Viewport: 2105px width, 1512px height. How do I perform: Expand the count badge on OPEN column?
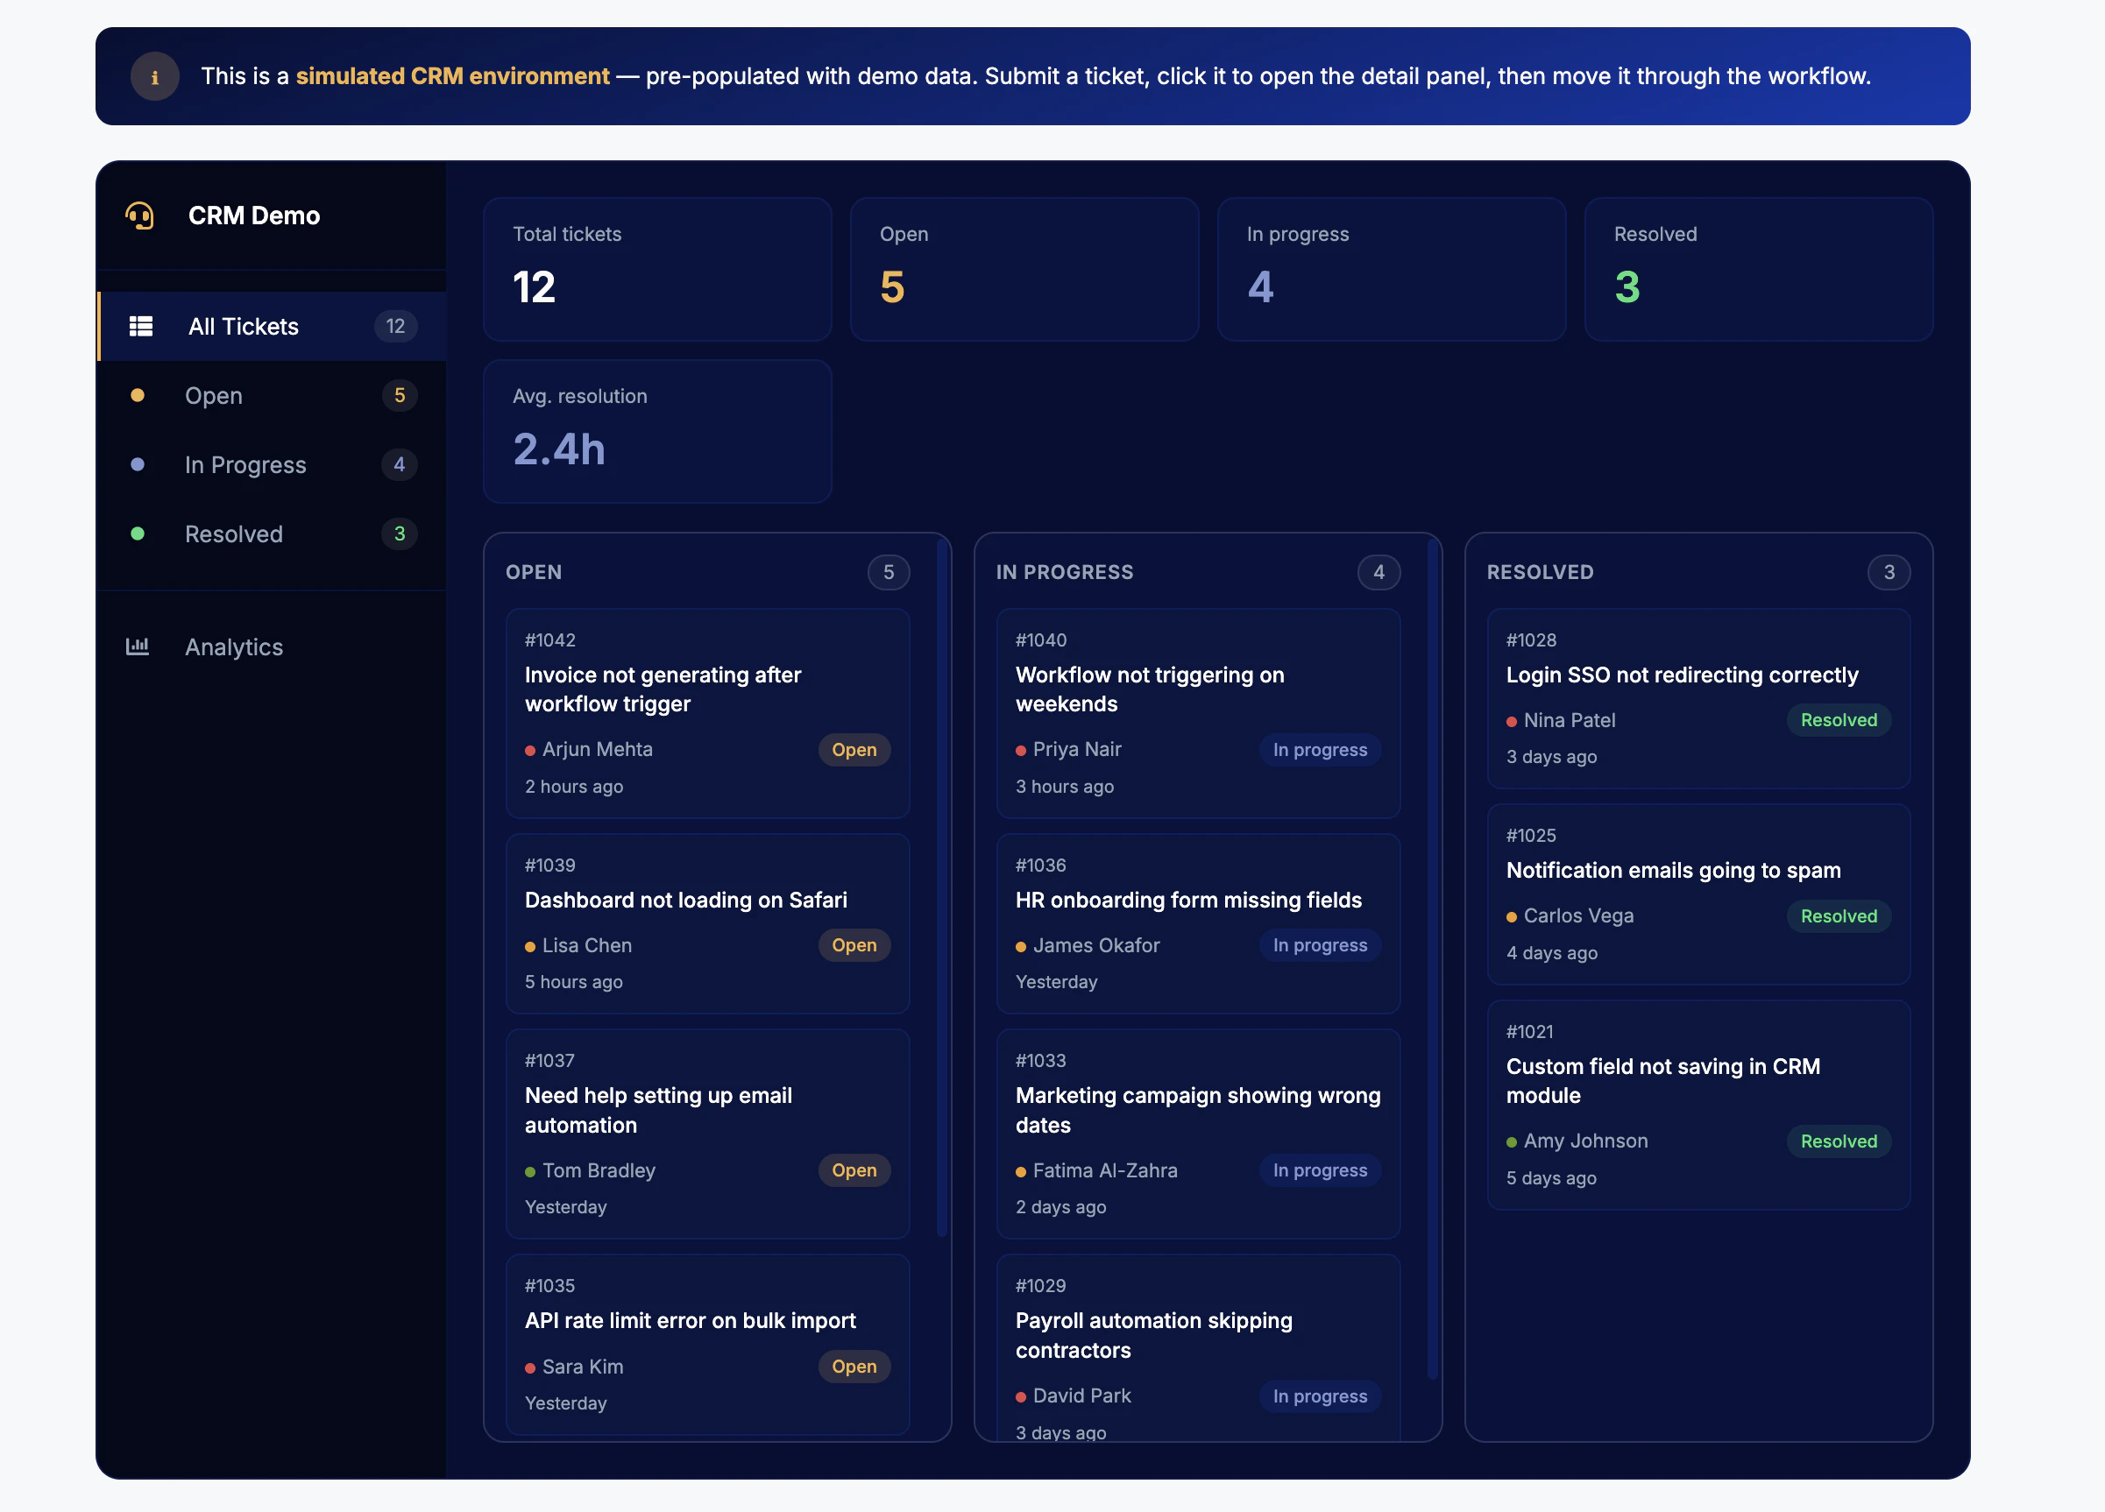(889, 571)
